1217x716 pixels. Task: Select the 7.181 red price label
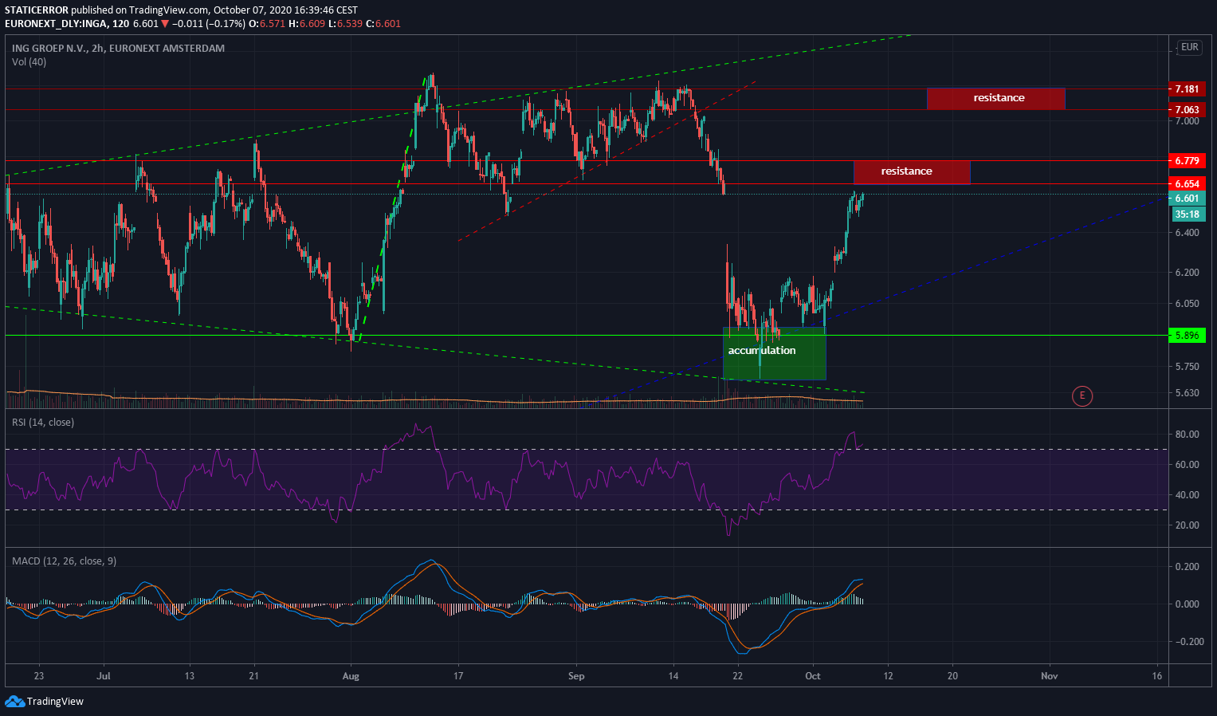tap(1187, 89)
